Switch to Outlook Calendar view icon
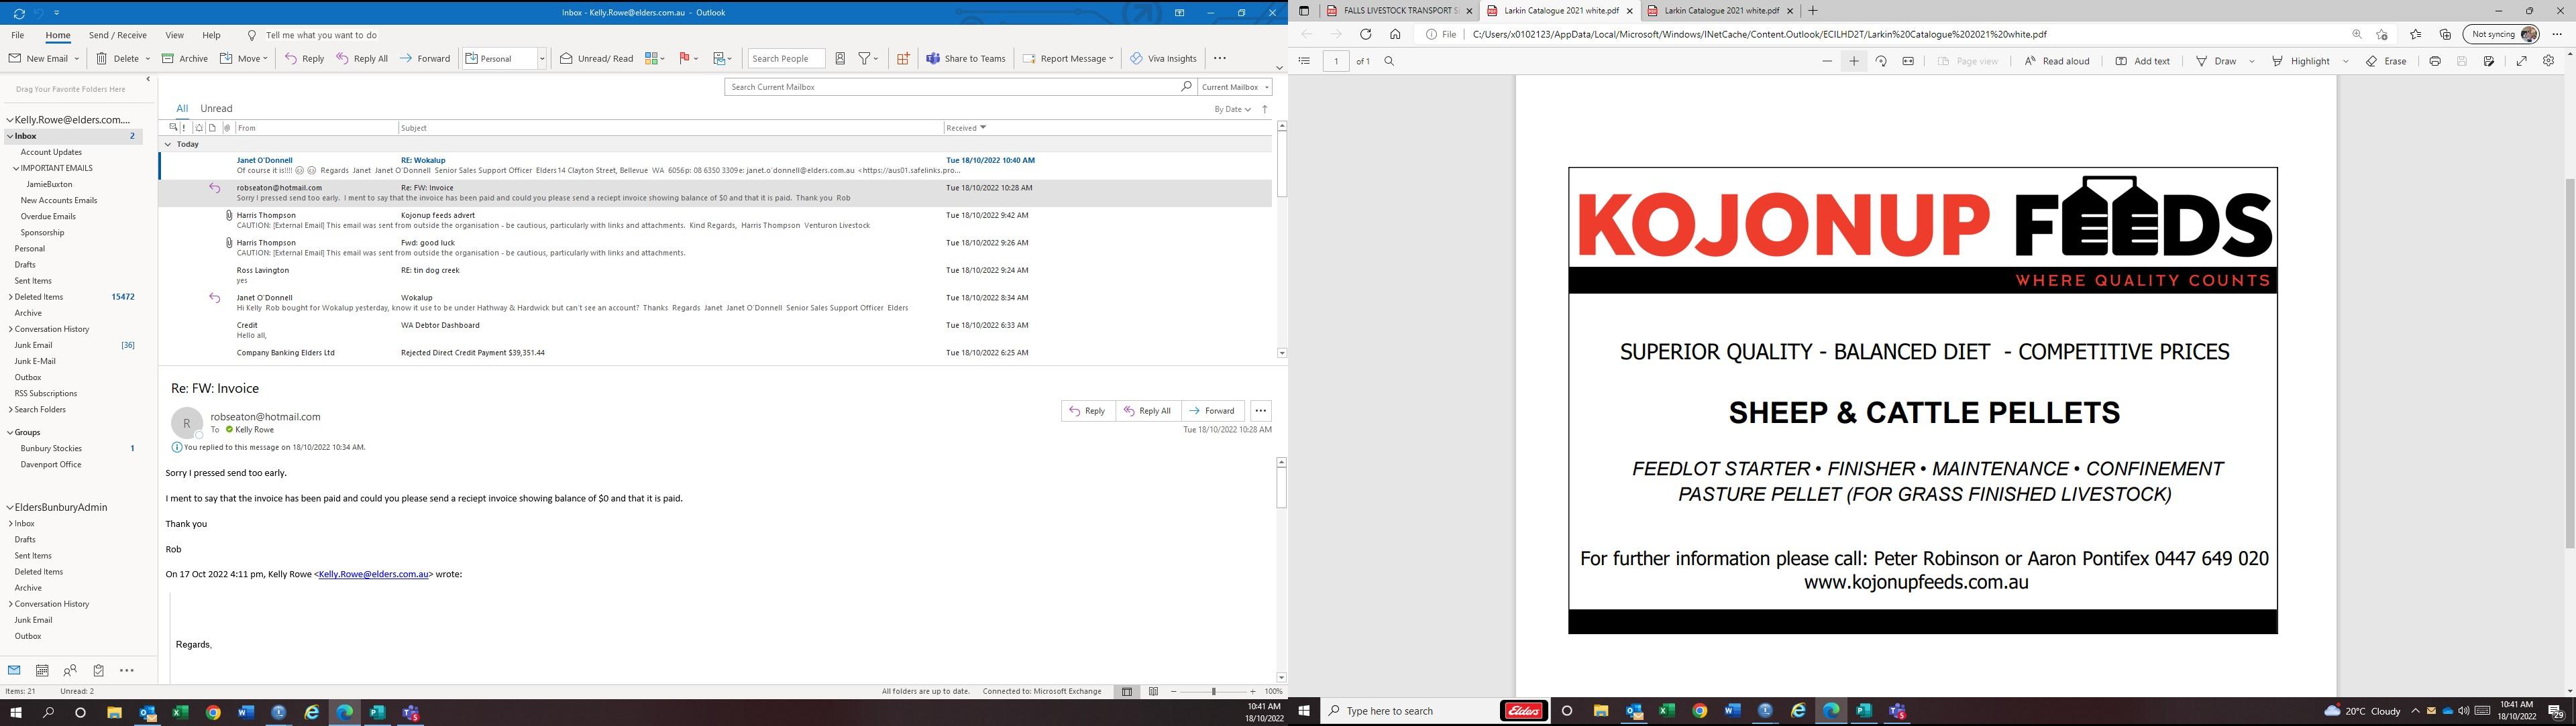Image resolution: width=2576 pixels, height=726 pixels. [x=42, y=671]
